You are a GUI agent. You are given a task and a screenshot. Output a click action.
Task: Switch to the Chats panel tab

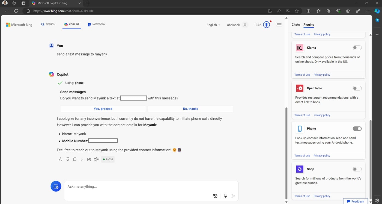pyautogui.click(x=296, y=25)
